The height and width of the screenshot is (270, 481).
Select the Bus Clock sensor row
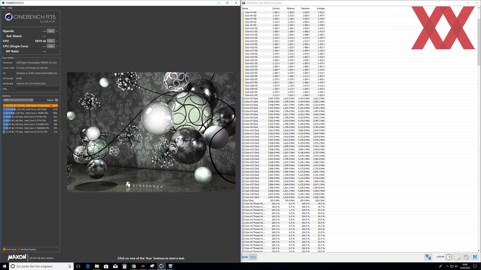pyautogui.click(x=283, y=200)
